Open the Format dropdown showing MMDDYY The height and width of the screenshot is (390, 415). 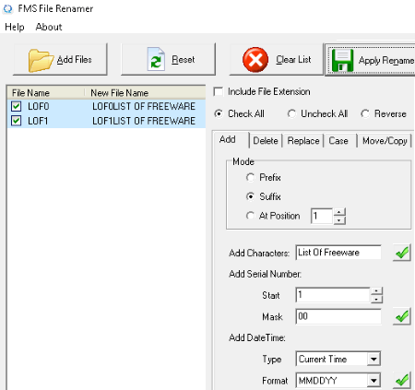373,381
